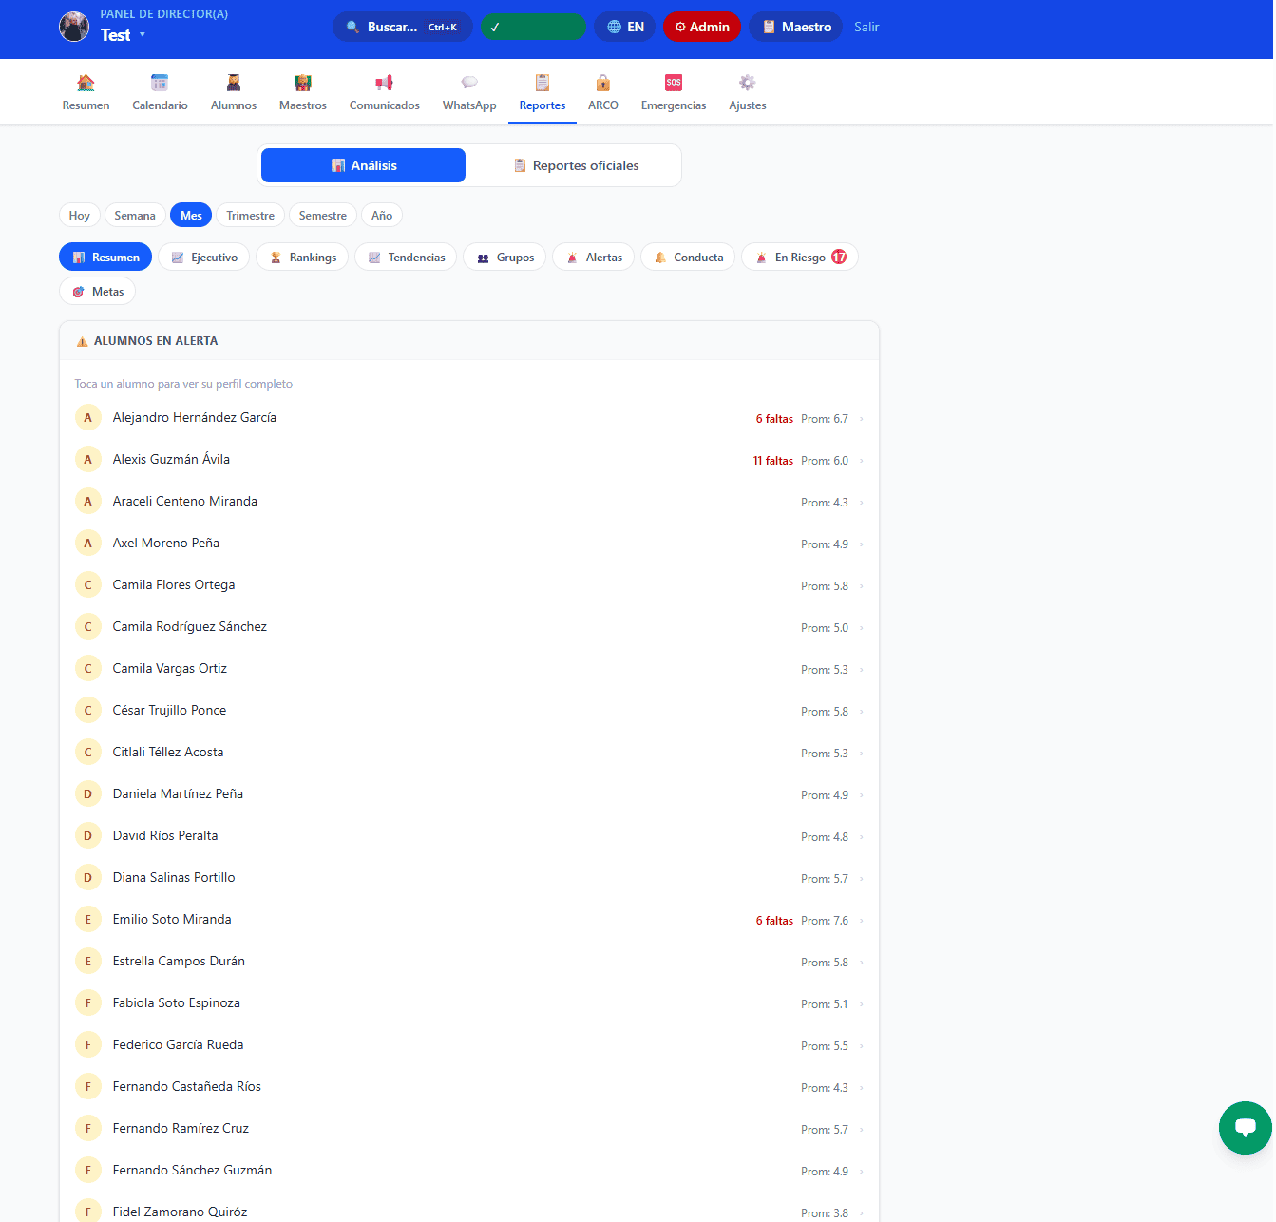The image size is (1276, 1222).
Task: Open the Rankings analysis view
Action: click(x=303, y=258)
